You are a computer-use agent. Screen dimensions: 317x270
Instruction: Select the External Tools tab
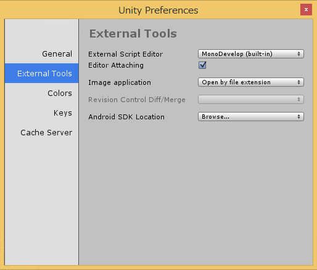(x=41, y=73)
